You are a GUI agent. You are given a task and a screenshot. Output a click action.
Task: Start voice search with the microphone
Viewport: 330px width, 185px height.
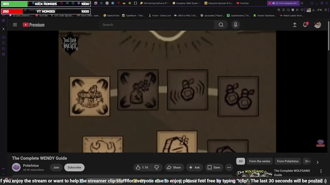[235, 25]
